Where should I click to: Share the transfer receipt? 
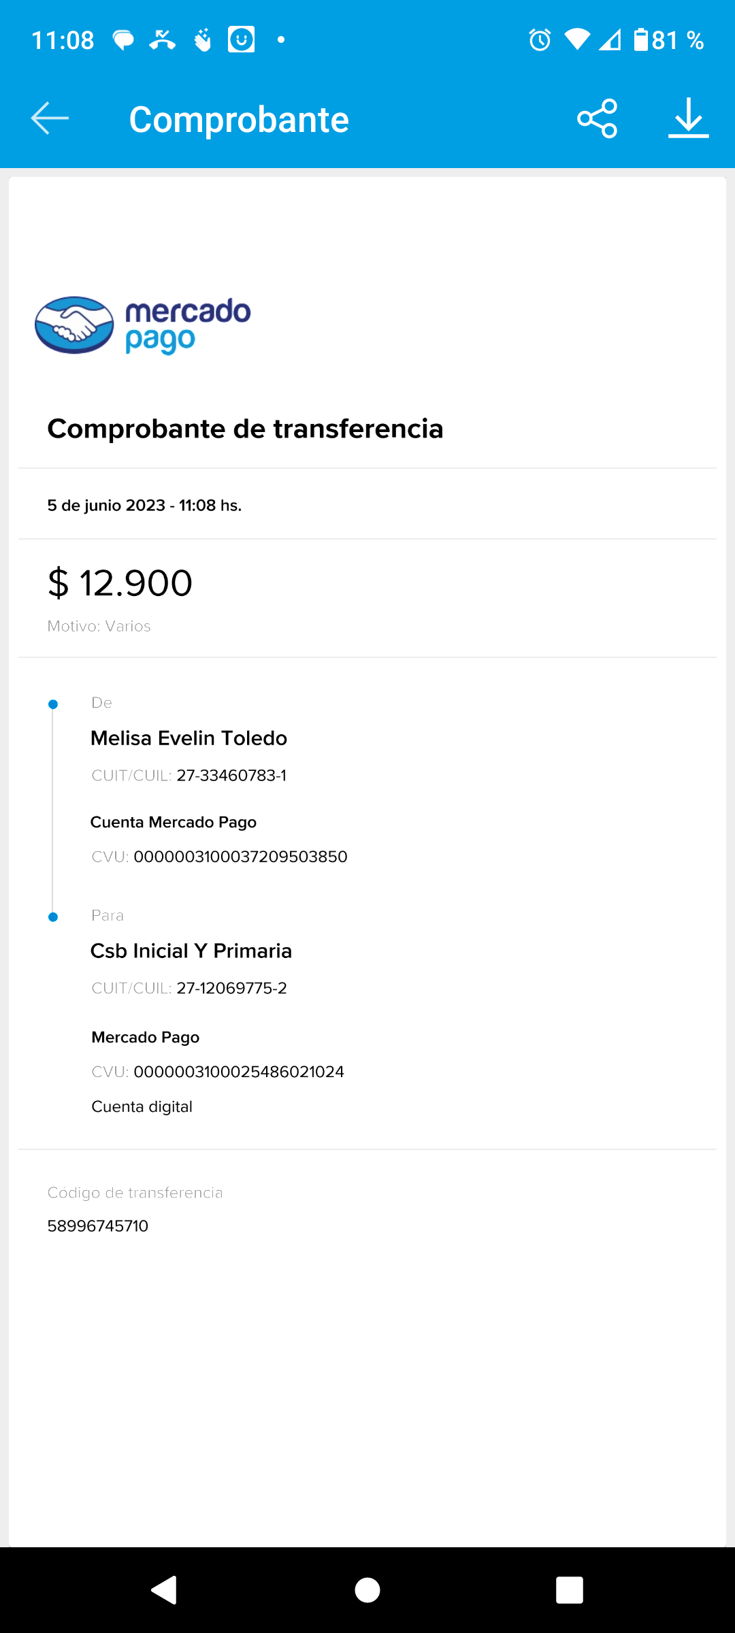[x=597, y=118]
